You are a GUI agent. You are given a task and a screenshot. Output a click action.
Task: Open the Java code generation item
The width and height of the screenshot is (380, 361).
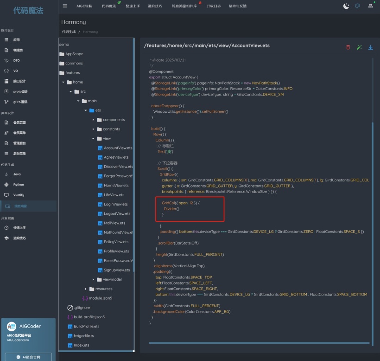[17, 174]
